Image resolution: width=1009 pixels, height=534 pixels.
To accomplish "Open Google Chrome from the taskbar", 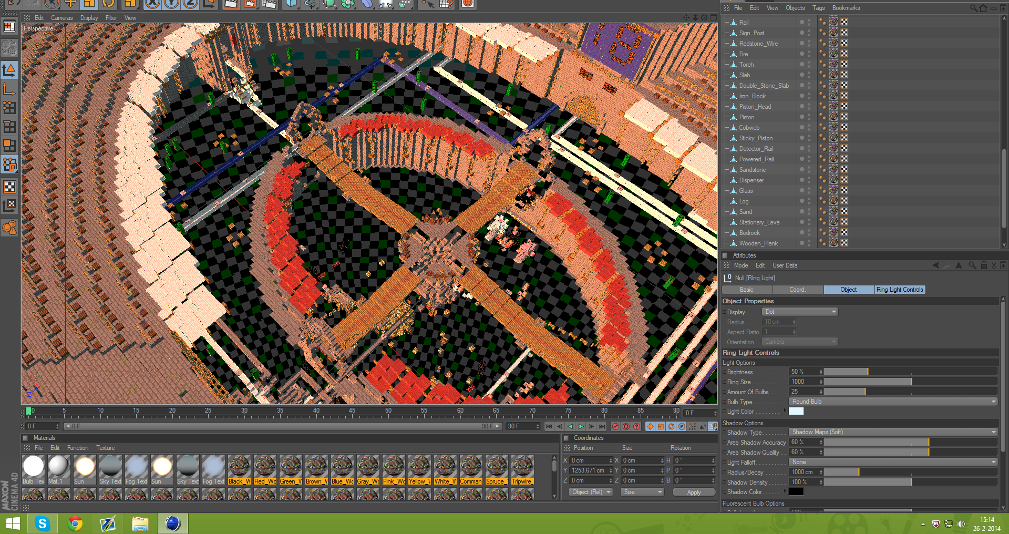I will click(75, 523).
